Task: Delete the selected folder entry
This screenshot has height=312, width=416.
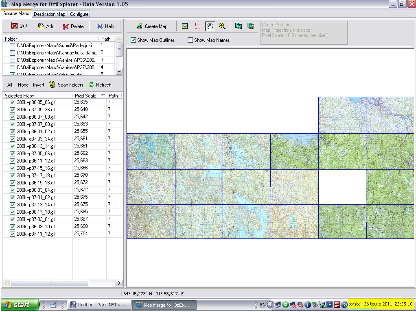Action: pyautogui.click(x=73, y=26)
